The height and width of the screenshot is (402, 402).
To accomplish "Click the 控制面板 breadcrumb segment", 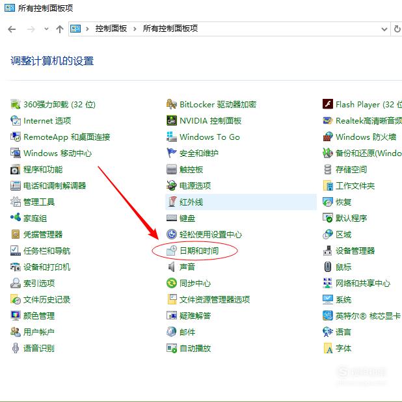I will [111, 29].
